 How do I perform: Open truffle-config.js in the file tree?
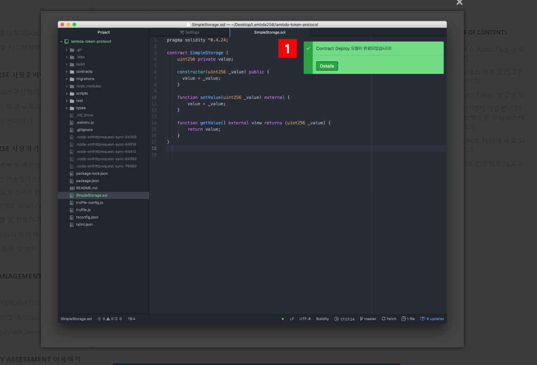tap(89, 203)
